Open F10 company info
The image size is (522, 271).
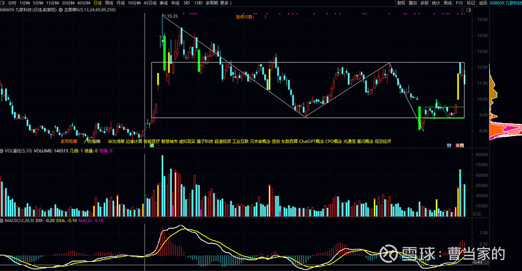(459, 3)
